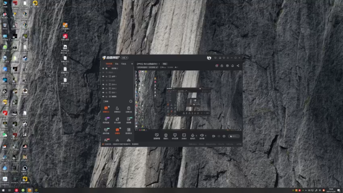Image resolution: width=343 pixels, height=193 pixels.
Task: Open the bear-face virtual avatar tool
Action: click(x=106, y=131)
